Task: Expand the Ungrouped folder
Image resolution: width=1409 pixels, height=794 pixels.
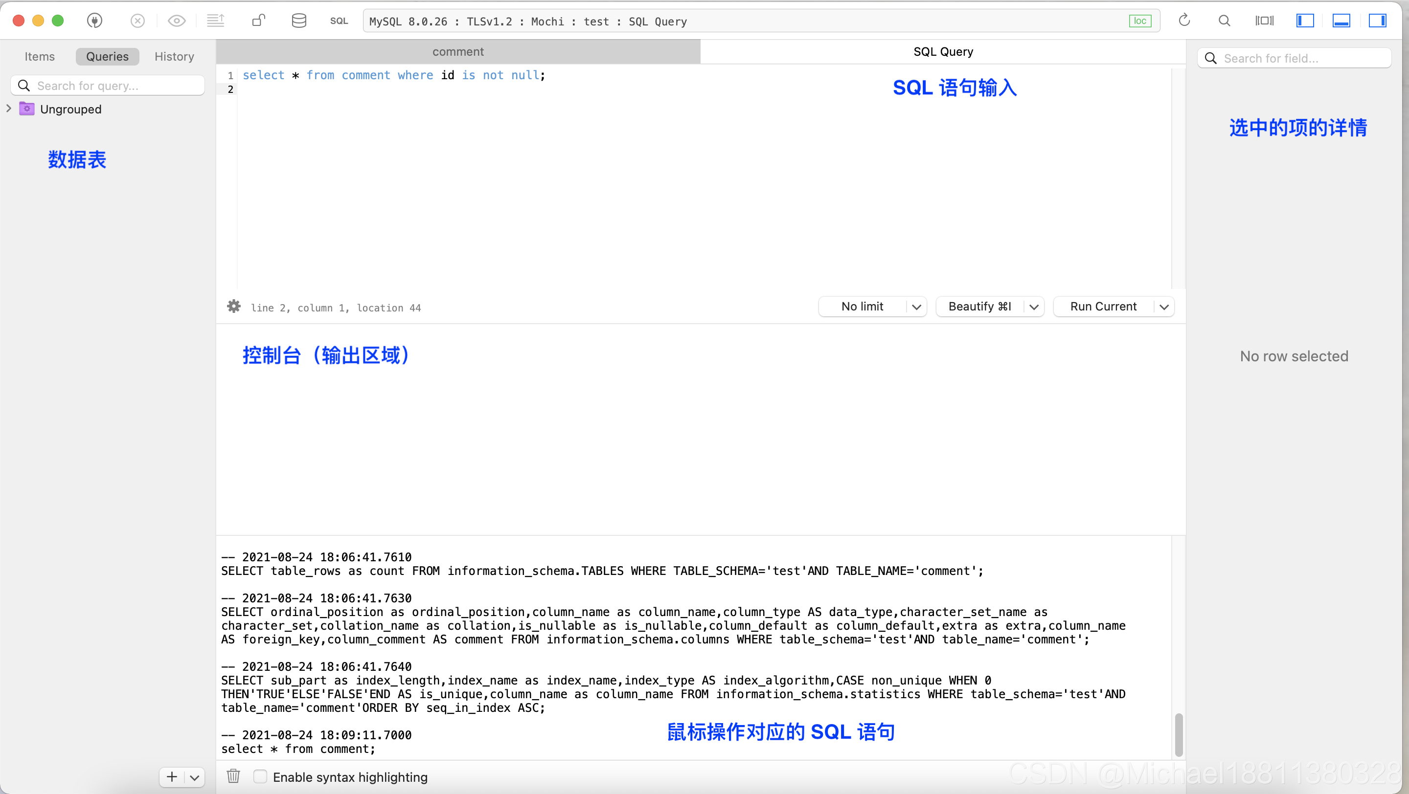Action: click(x=9, y=109)
